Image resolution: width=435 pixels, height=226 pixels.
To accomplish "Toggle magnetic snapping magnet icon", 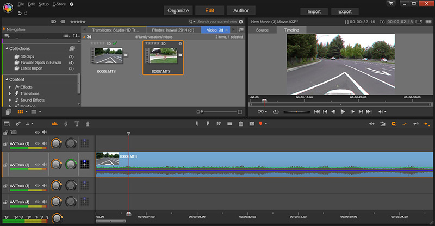I will coord(394,124).
